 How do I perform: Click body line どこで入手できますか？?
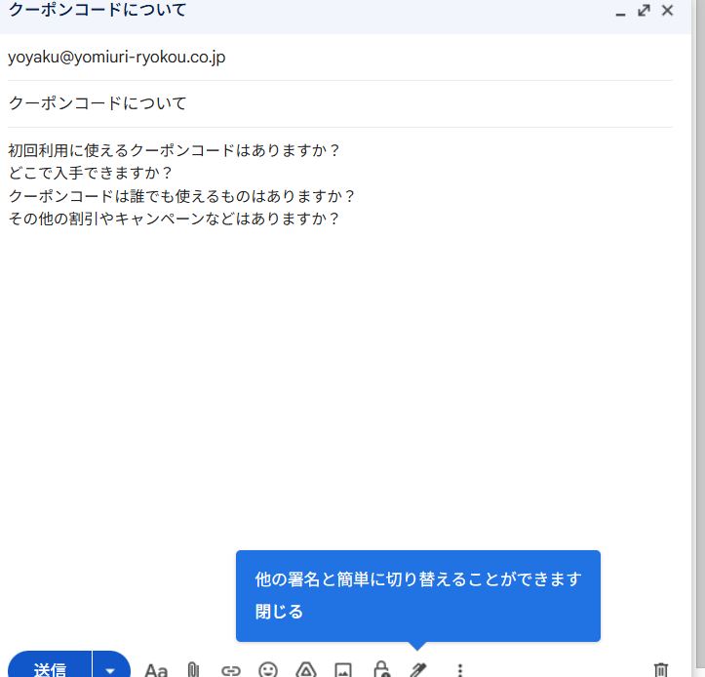point(91,174)
